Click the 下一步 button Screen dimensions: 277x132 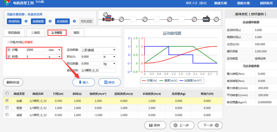tap(210, 125)
